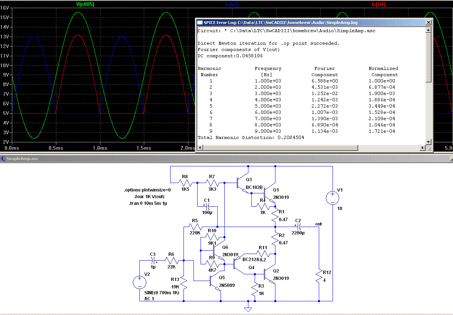Image resolution: width=453 pixels, height=315 pixels.
Task: Click 'Total Harmonic Distortion: 0.208450%' line
Action: pos(251,138)
